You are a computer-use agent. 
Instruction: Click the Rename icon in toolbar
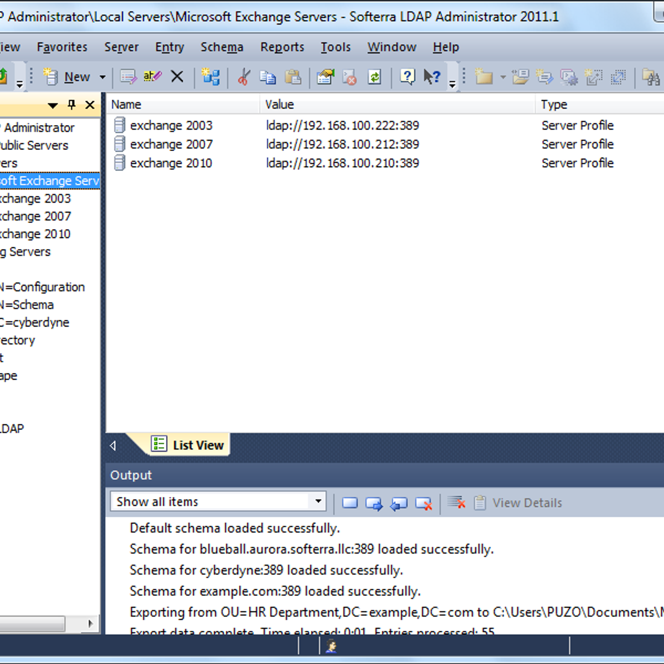(152, 77)
